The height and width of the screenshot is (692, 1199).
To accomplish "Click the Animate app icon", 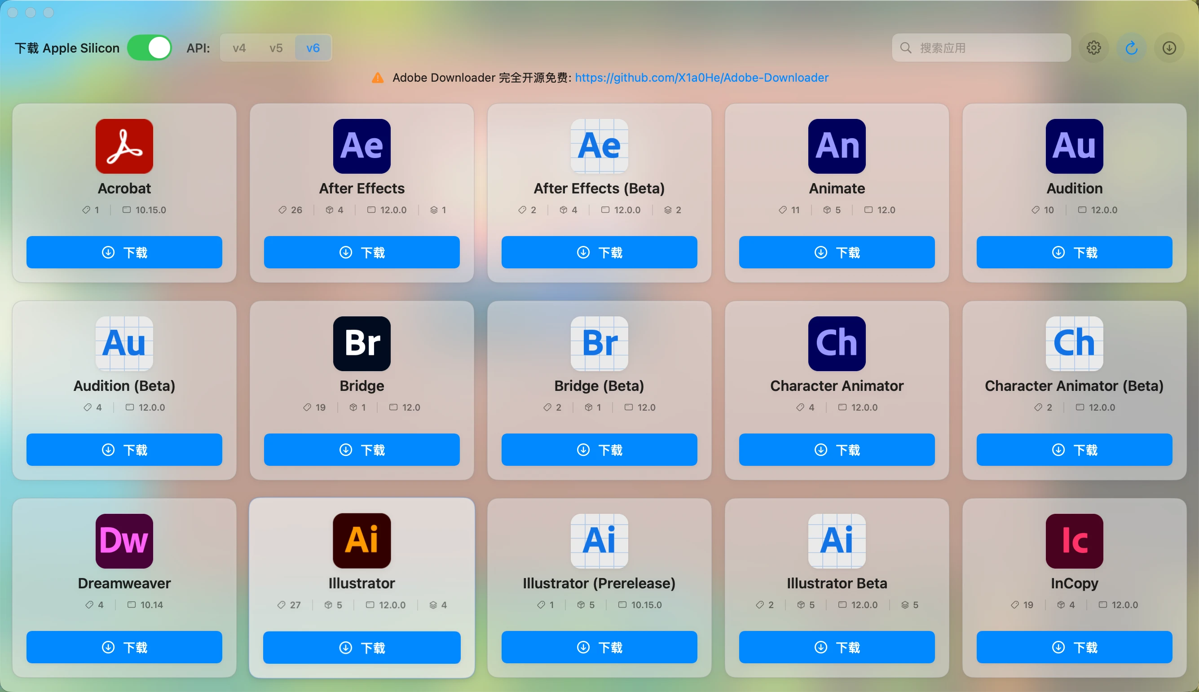I will coord(837,146).
